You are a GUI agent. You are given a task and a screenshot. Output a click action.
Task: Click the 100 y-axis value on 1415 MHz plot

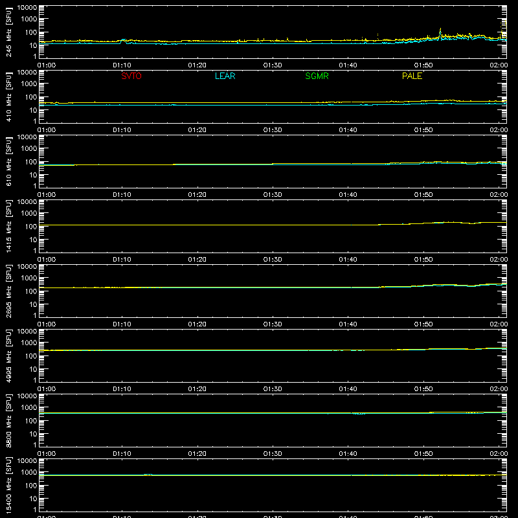click(31, 227)
